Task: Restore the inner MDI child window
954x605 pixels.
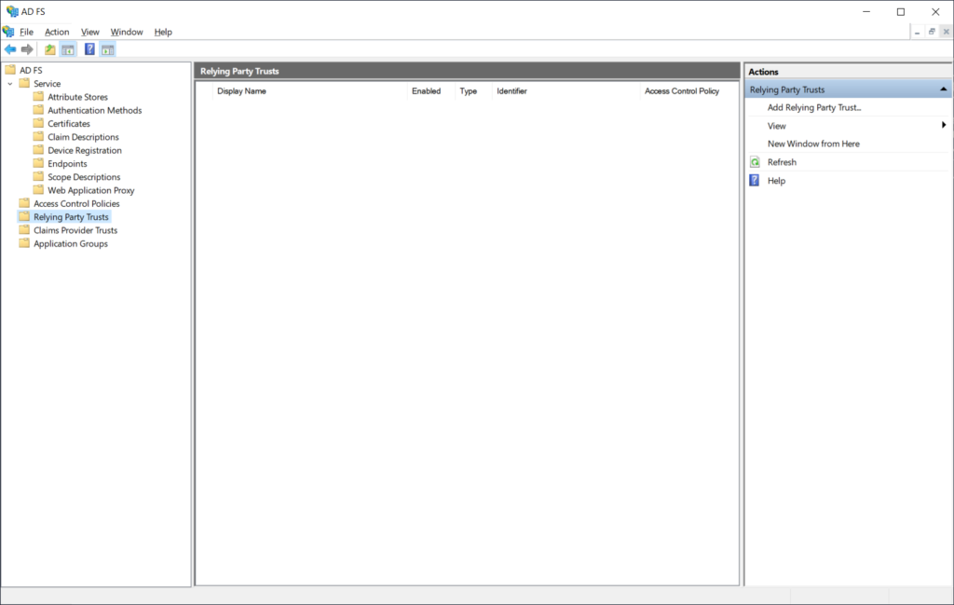Action: [x=932, y=32]
